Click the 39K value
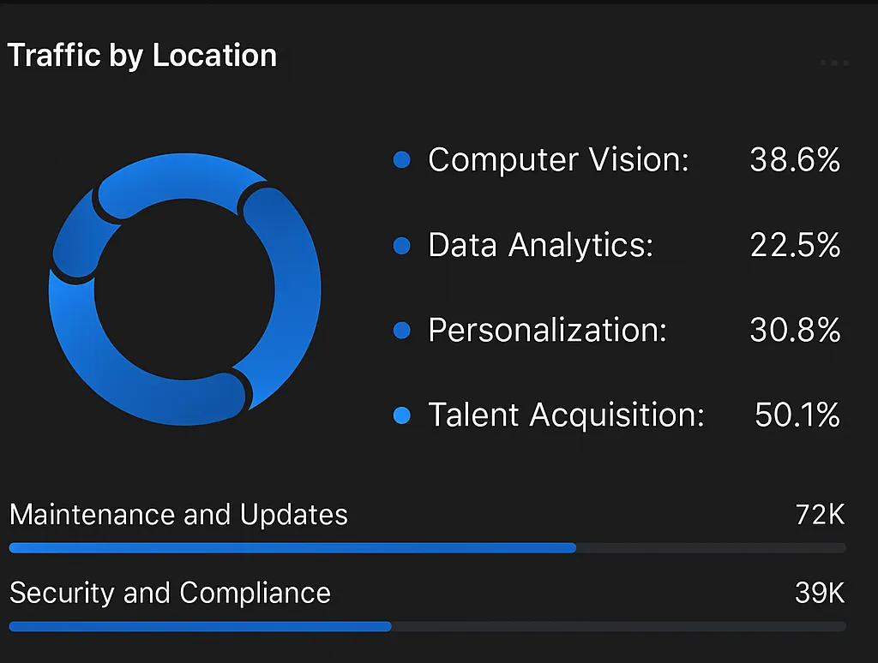Image resolution: width=878 pixels, height=663 pixels. pyautogui.click(x=820, y=593)
